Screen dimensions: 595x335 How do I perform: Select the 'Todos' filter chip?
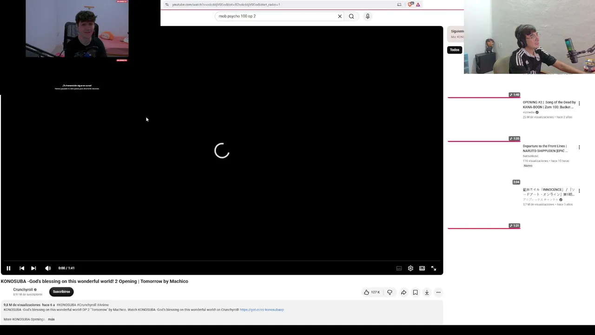click(455, 50)
